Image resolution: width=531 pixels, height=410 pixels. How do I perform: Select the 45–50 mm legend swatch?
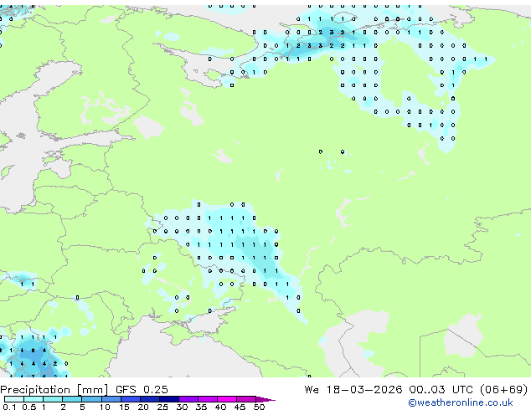(x=246, y=399)
